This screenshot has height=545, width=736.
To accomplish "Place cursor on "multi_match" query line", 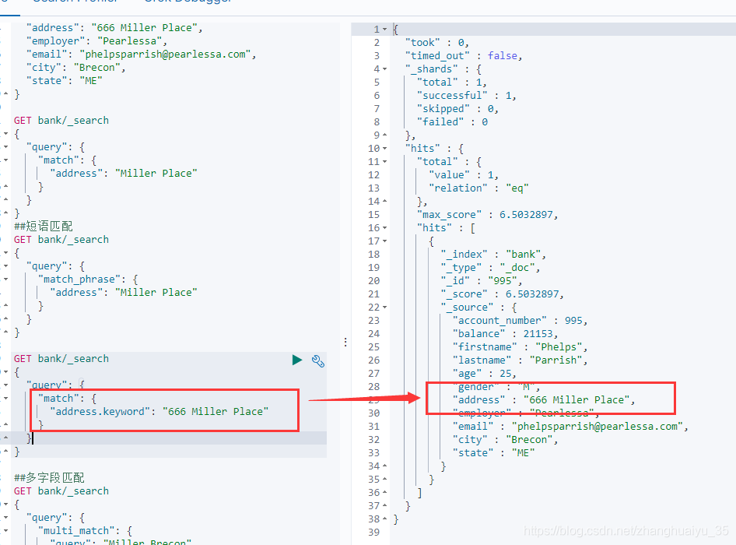I will pyautogui.click(x=85, y=530).
